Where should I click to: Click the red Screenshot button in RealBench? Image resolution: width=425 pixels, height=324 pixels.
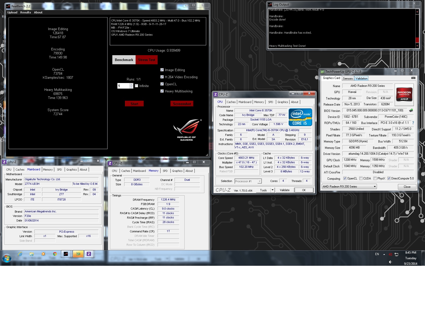182,104
